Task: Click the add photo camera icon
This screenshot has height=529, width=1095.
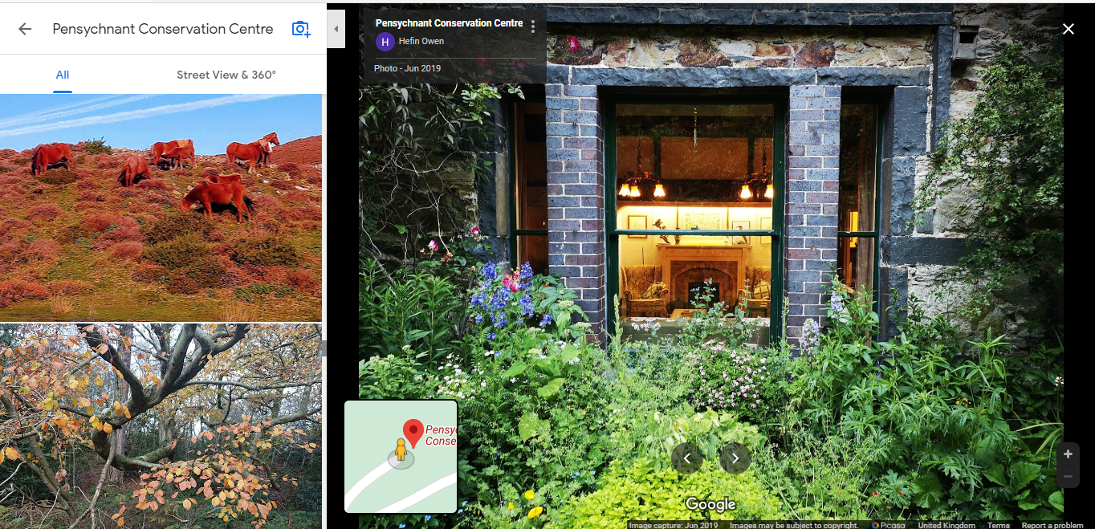Action: (301, 29)
